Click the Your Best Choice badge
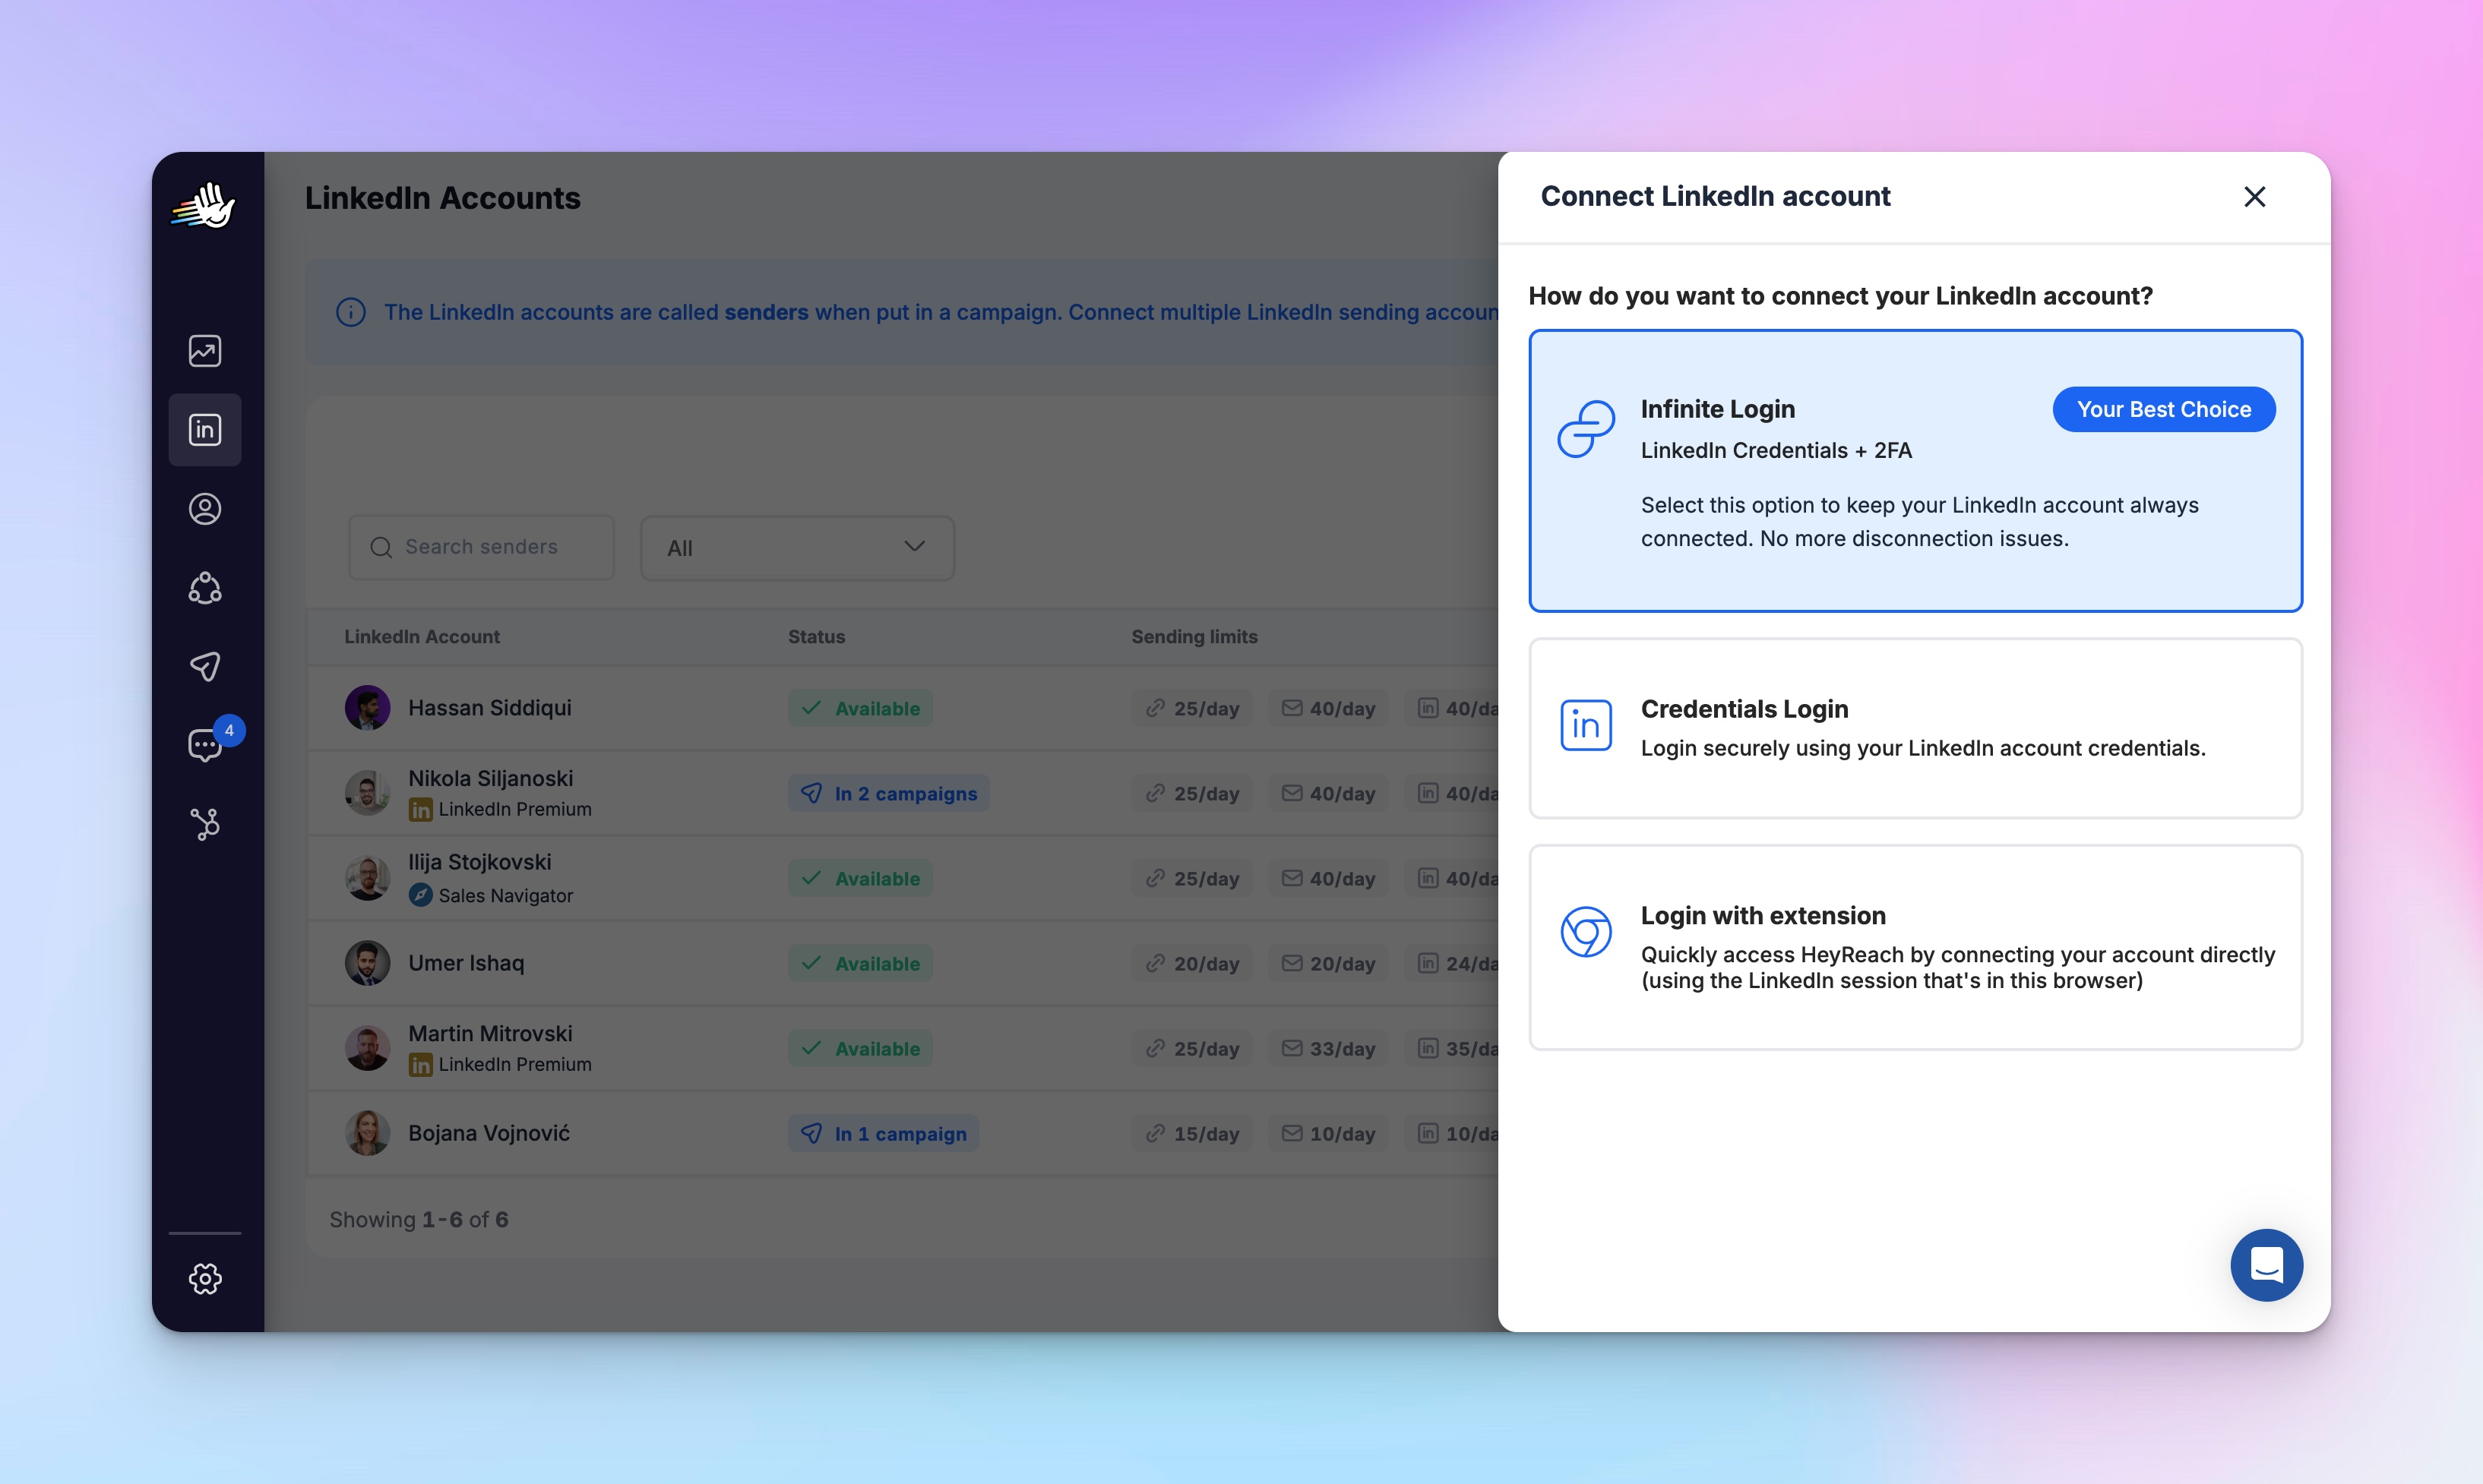Viewport: 2483px width, 1484px height. click(x=2164, y=409)
